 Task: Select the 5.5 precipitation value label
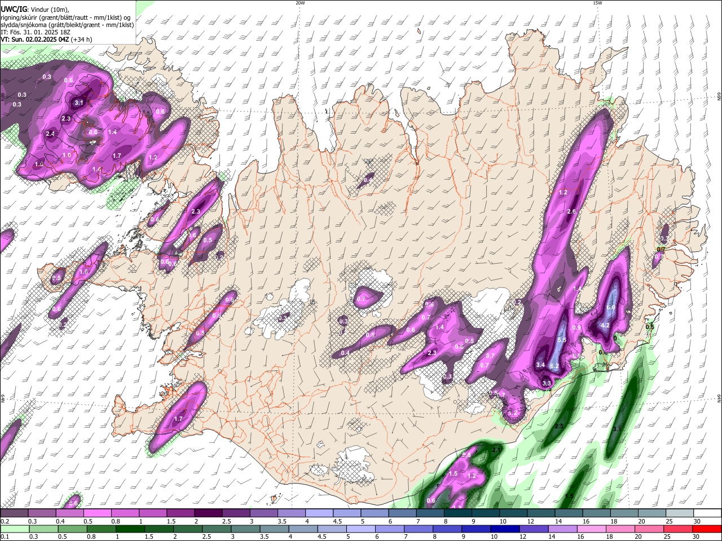click(x=562, y=340)
